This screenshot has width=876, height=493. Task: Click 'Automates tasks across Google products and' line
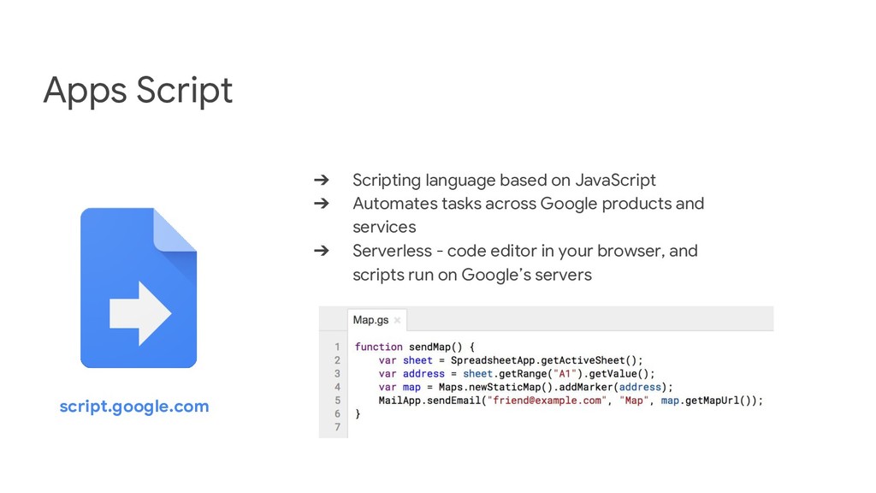point(528,204)
